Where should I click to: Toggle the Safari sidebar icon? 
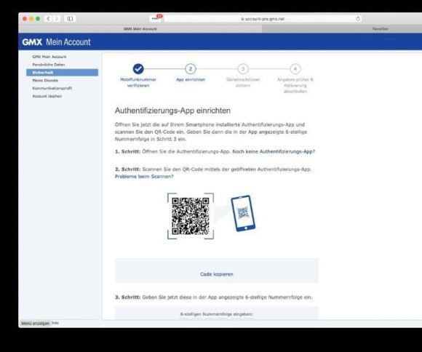point(70,19)
